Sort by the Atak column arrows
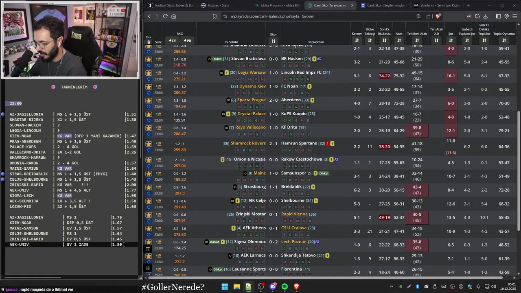521x293 pixels. click(399, 40)
